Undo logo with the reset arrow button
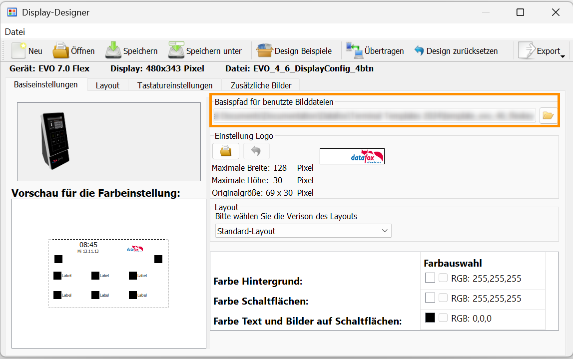 256,151
